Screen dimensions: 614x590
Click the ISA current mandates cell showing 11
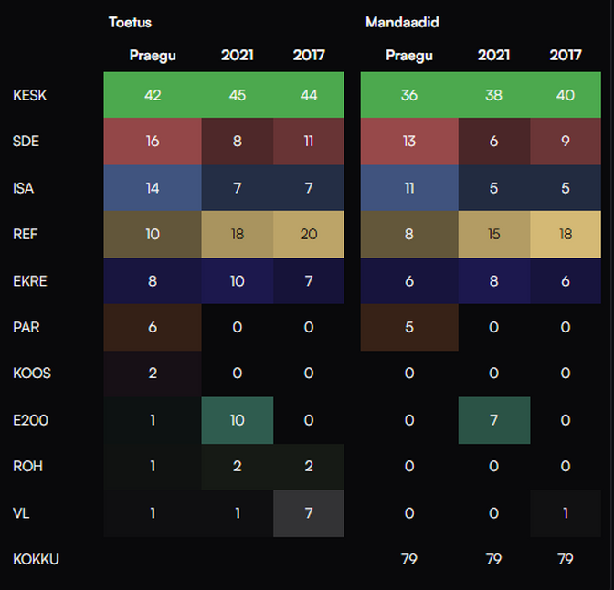(x=408, y=188)
